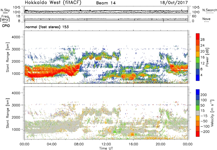
Task: Click the 'Velocity [m s-1]' color bar title
Action: 212,113
